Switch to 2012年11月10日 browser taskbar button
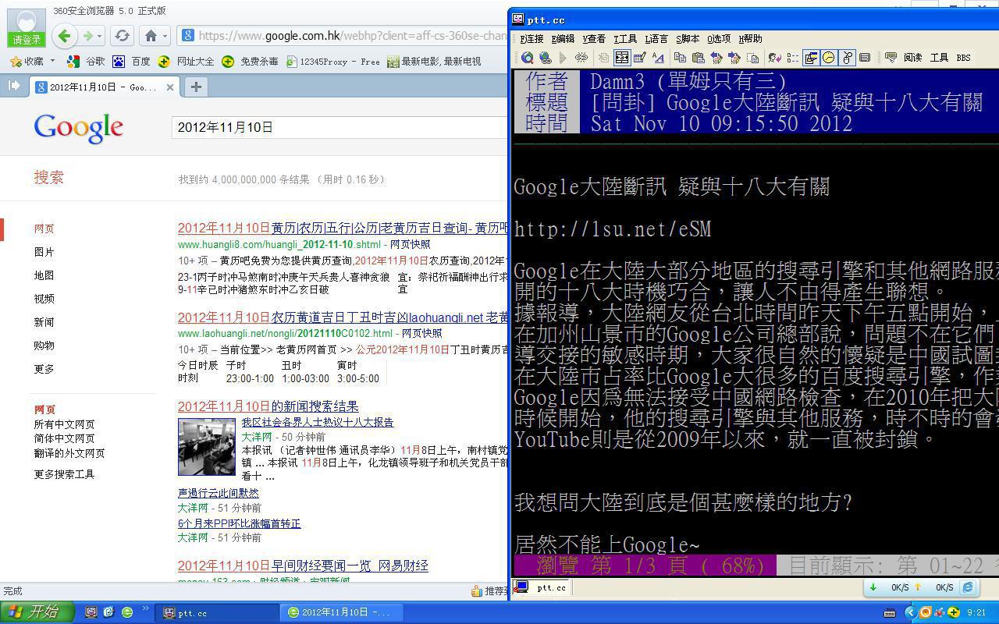 click(343, 612)
